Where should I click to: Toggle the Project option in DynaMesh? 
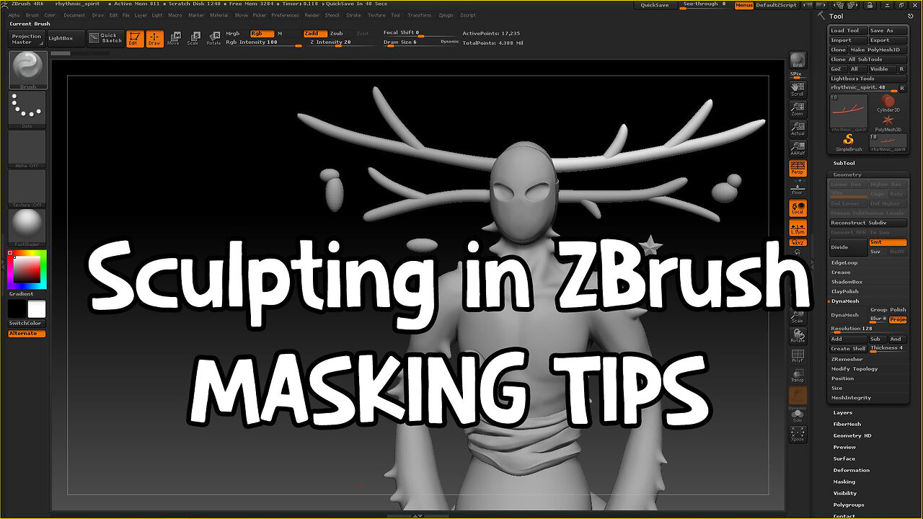pos(898,319)
